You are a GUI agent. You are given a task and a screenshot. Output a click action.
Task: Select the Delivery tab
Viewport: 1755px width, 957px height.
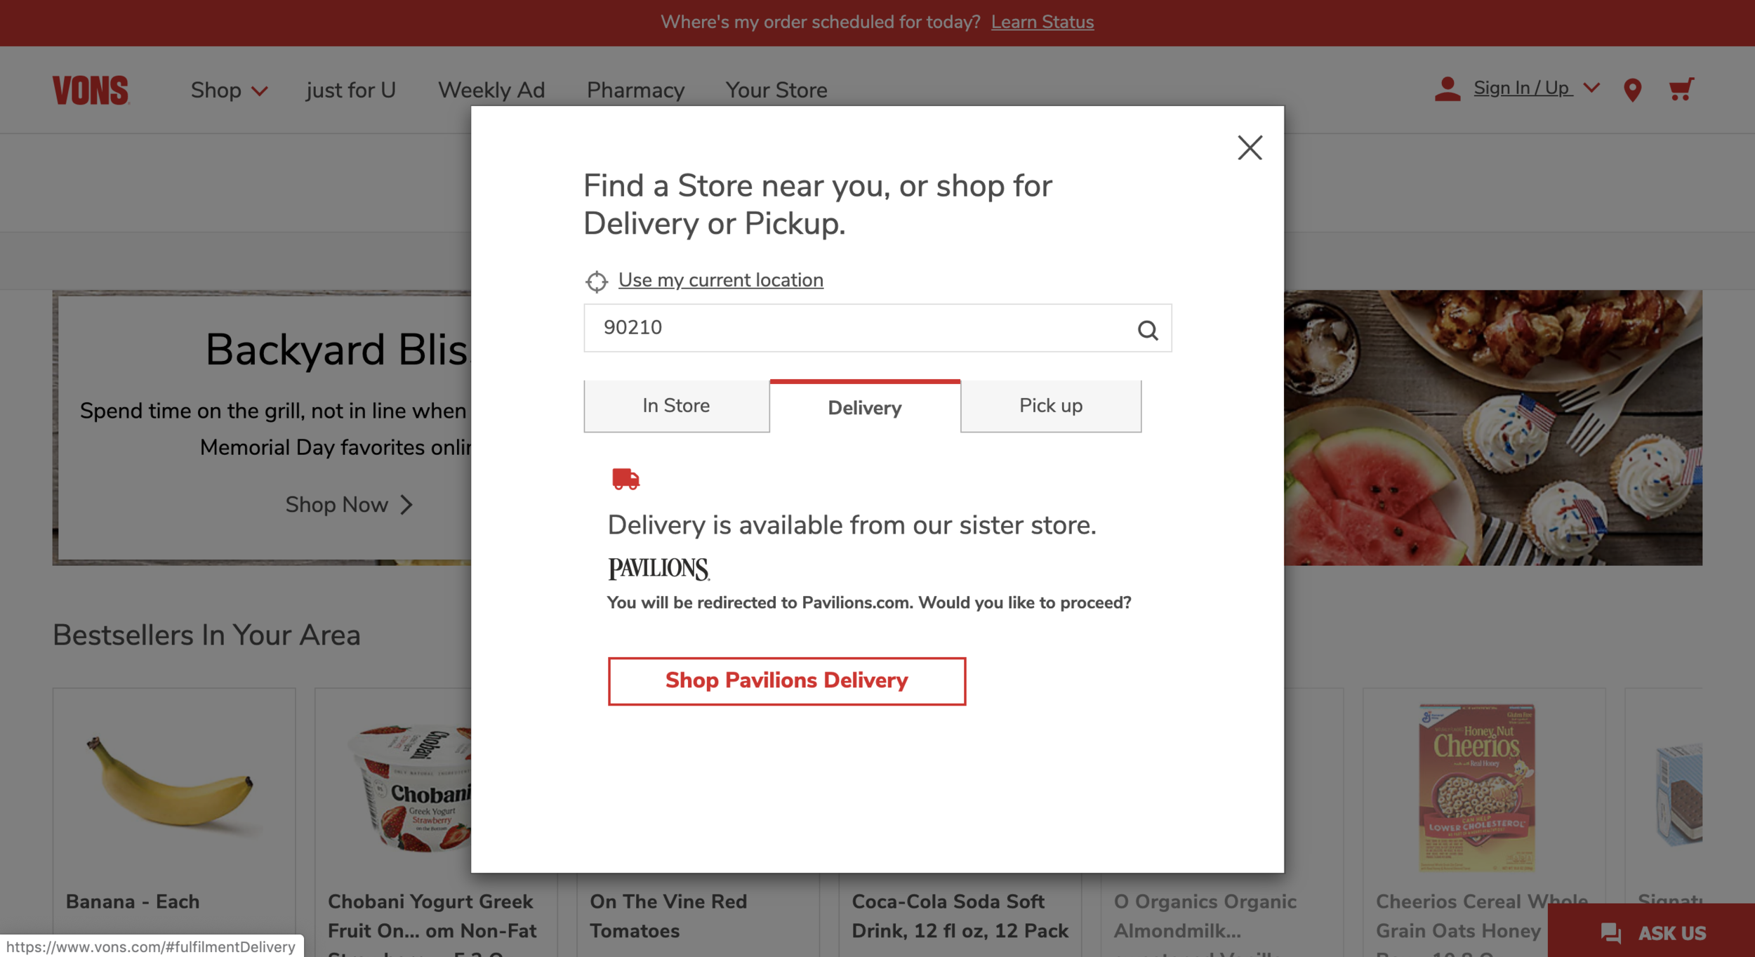pyautogui.click(x=864, y=407)
